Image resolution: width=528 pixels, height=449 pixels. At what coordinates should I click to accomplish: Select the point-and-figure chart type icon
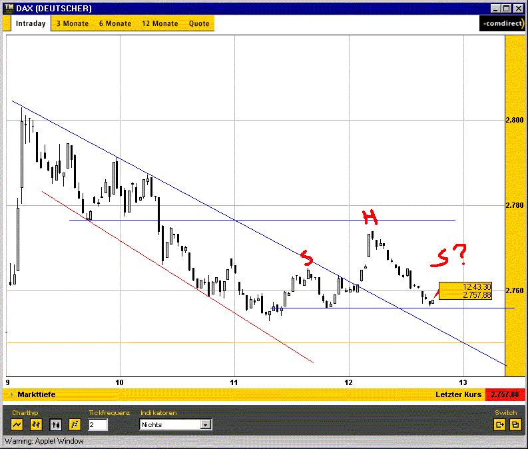(x=75, y=424)
